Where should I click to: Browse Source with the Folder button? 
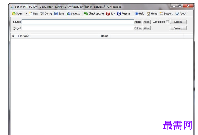click(138, 22)
